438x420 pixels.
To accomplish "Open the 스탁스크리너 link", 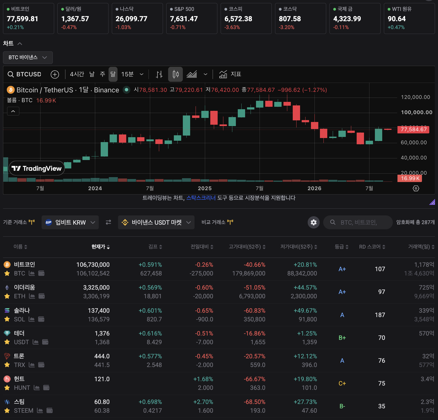I will click(201, 198).
